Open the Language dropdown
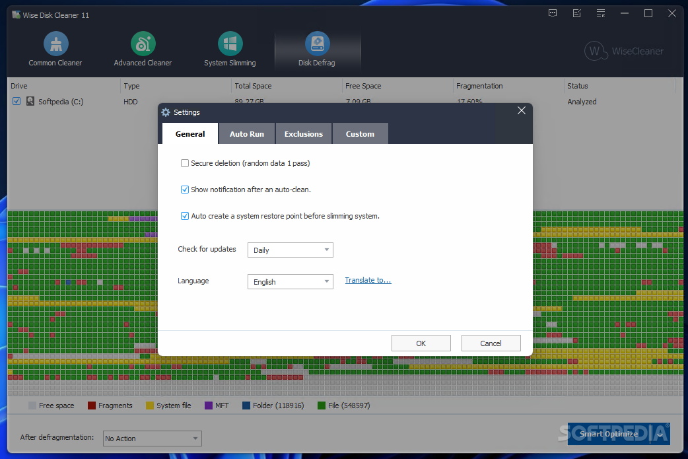The width and height of the screenshot is (688, 459). tap(291, 282)
